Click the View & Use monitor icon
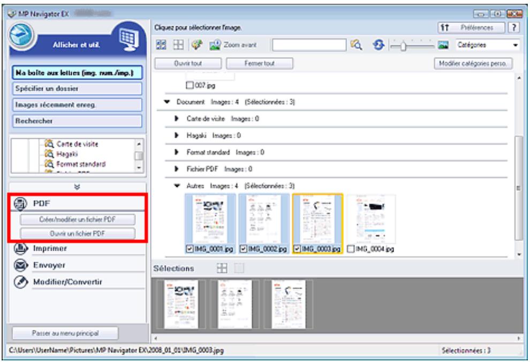Viewport: 530px width, 362px height. pyautogui.click(x=129, y=40)
